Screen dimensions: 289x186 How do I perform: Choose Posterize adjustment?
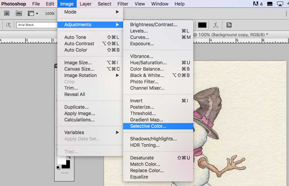(x=158, y=107)
